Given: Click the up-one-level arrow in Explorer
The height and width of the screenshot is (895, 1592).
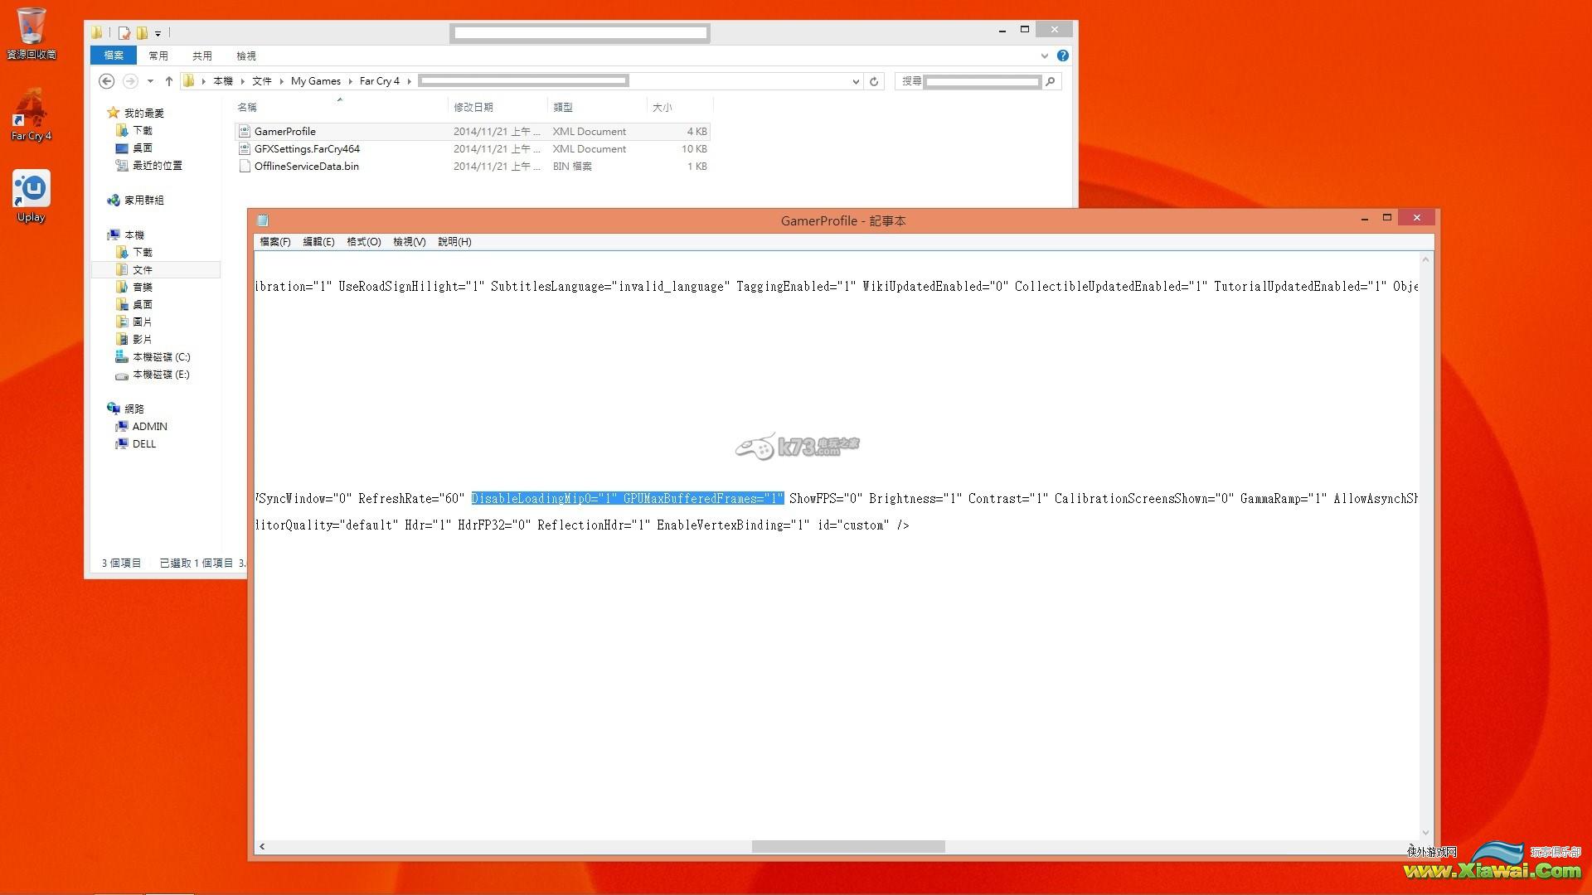Looking at the screenshot, I should click(169, 81).
